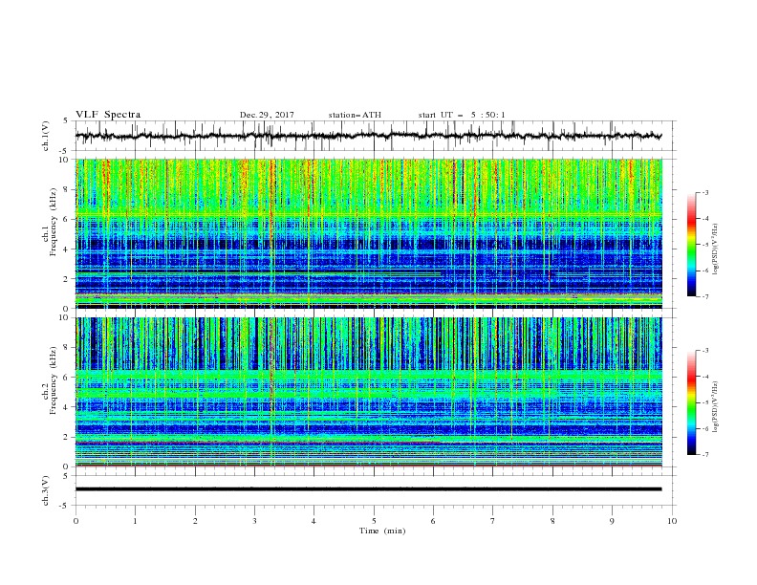Click the "ch.1(V)" axis label
Screen dimensions: 757x585
pyautogui.click(x=46, y=136)
